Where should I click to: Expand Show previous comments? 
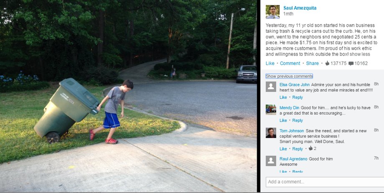pos(289,76)
